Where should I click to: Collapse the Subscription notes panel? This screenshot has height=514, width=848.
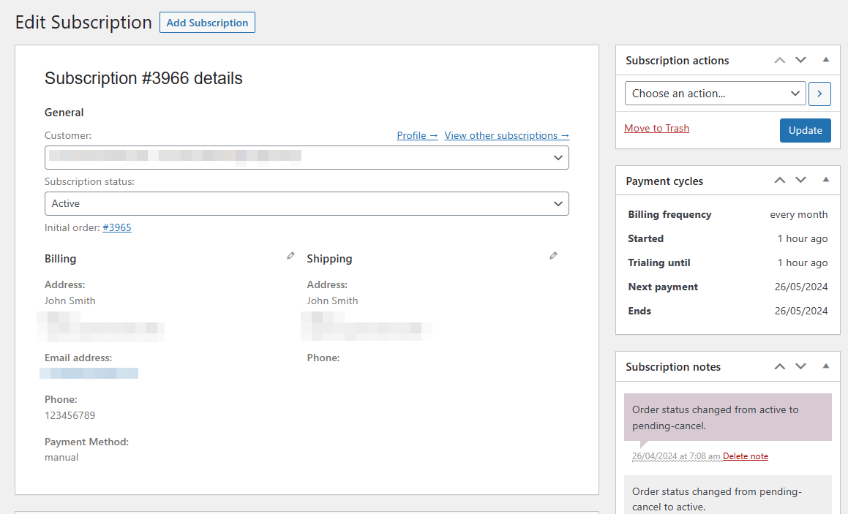pyautogui.click(x=826, y=366)
